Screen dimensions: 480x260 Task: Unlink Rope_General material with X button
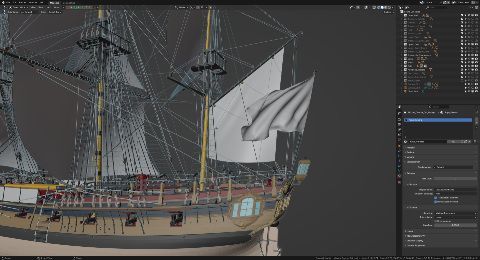pos(469,141)
